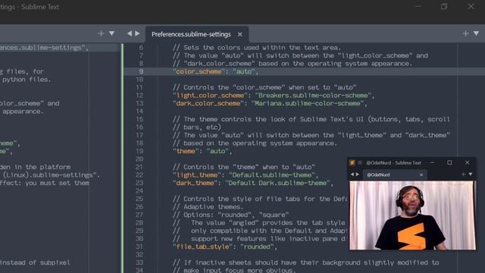Go to next tab with right arrow in main pane
Image resolution: width=485 pixels, height=273 pixels.
coord(137,33)
